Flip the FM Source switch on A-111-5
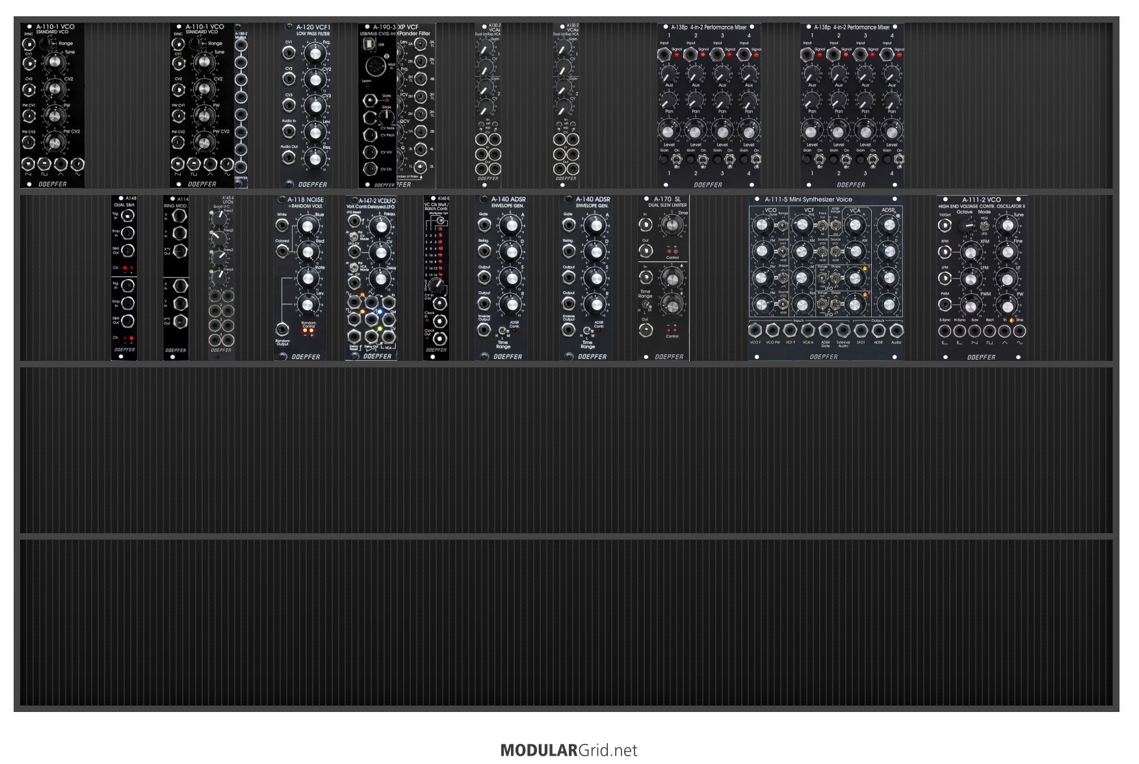1139x764 pixels. coord(783,250)
